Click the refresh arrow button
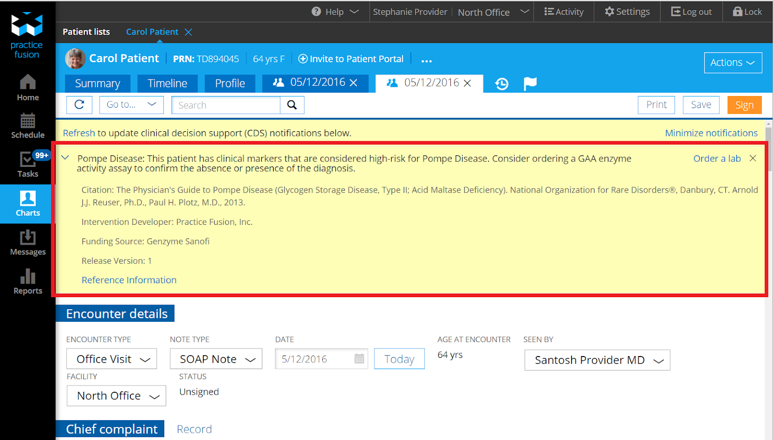The height and width of the screenshot is (440, 773). 79,105
